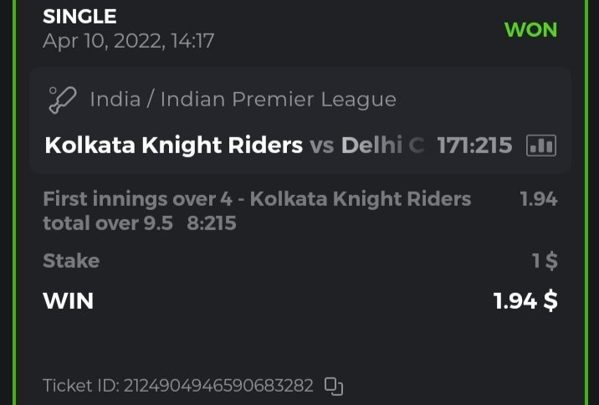
Task: Click the cricket bat sport icon
Action: pos(63,100)
